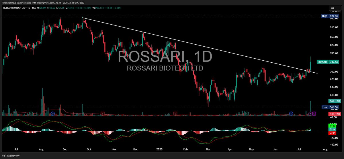Click the green earnings E marker near May
This screenshot has height=159, width=344.
[x=246, y=114]
